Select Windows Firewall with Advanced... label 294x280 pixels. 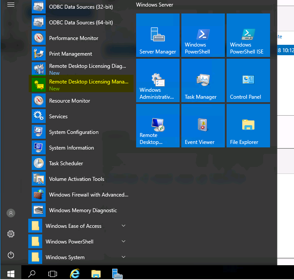[89, 195]
